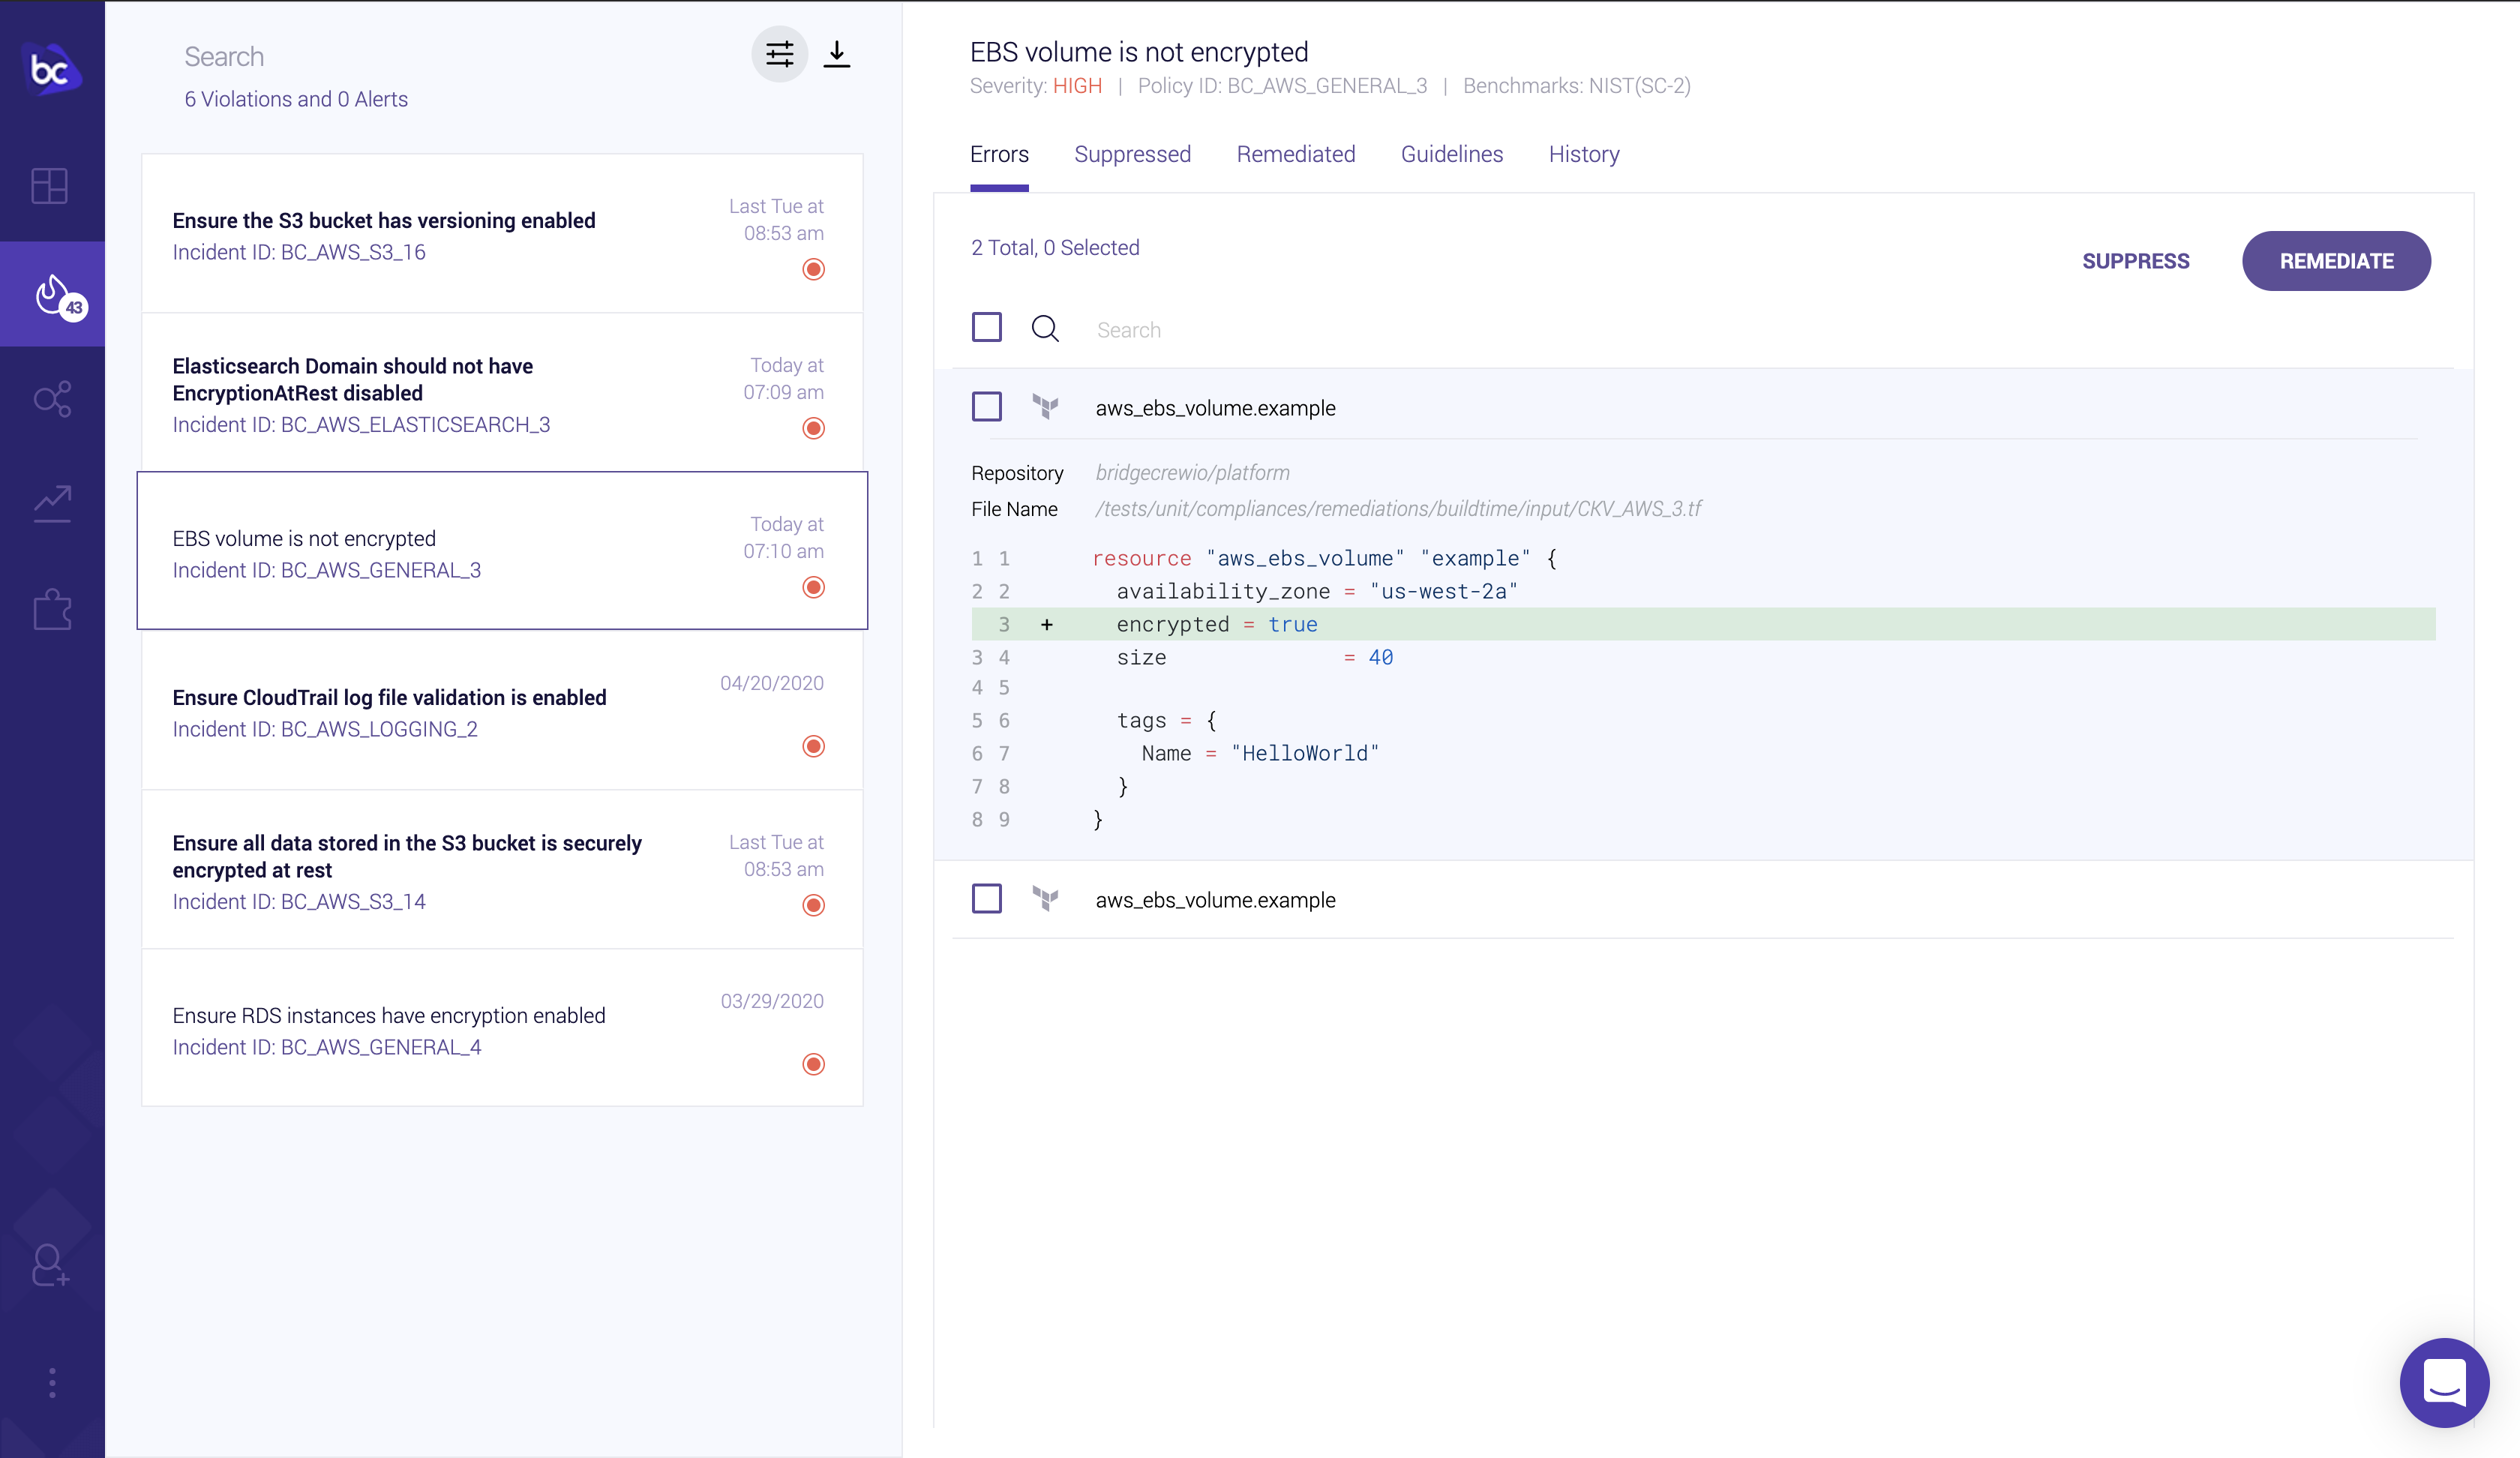Click the REMEDIATE button

point(2337,261)
